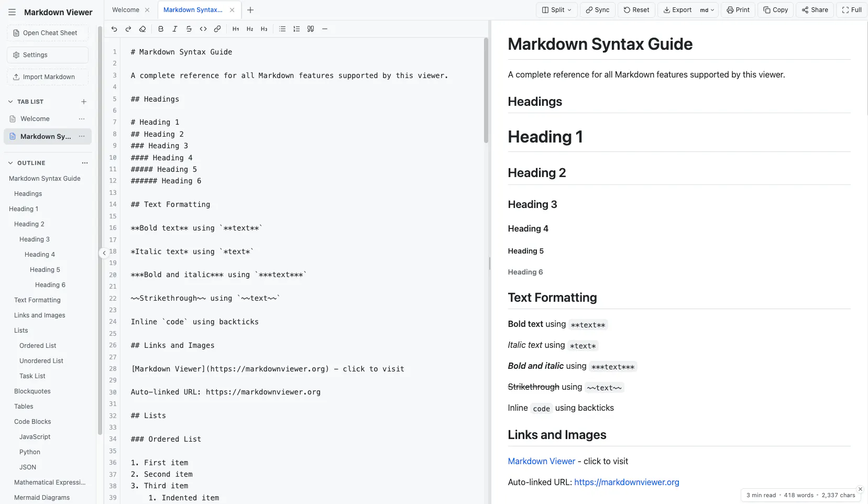The width and height of the screenshot is (868, 504).
Task: Jump to Ordered List in outline
Action: point(38,346)
